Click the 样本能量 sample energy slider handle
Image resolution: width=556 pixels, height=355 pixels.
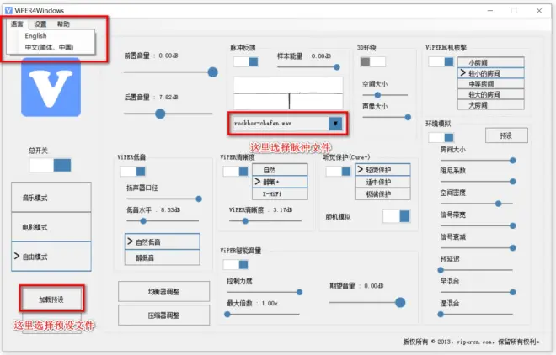(x=337, y=67)
